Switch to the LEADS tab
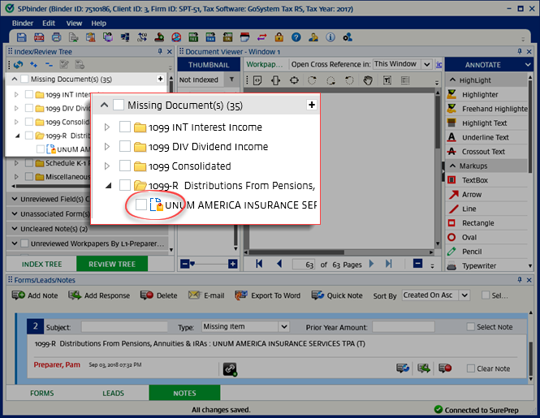The width and height of the screenshot is (540, 418). point(113,393)
